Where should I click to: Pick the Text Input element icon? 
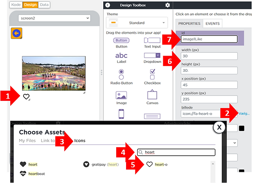pyautogui.click(x=152, y=40)
